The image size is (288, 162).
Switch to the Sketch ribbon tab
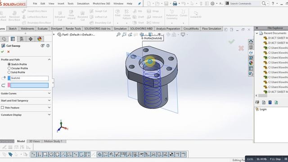13,29
